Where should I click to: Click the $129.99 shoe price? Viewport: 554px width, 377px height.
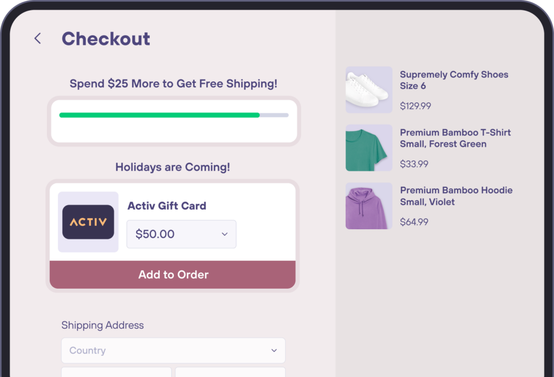(x=415, y=106)
